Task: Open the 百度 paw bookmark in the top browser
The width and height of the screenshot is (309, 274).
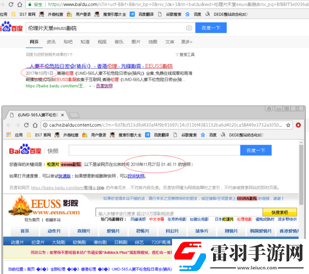Action: point(193,14)
